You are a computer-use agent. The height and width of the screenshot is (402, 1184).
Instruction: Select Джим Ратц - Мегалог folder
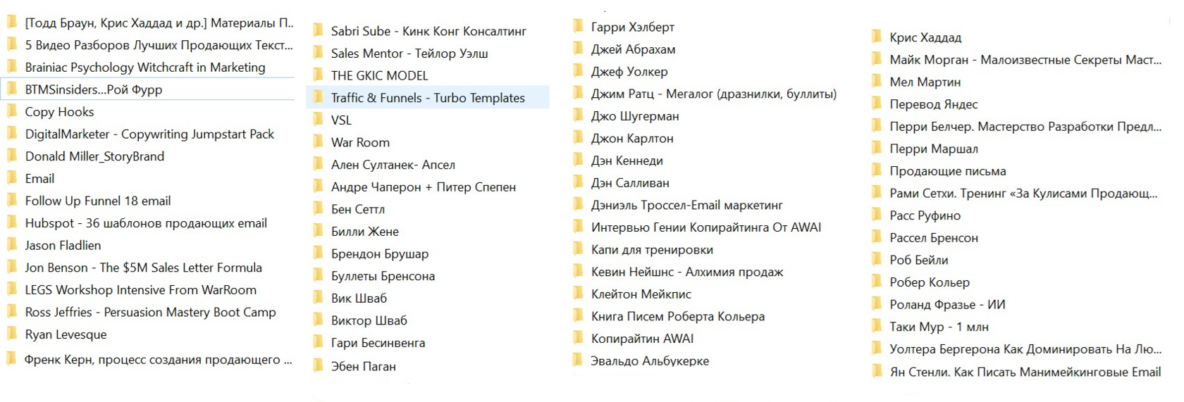(714, 94)
